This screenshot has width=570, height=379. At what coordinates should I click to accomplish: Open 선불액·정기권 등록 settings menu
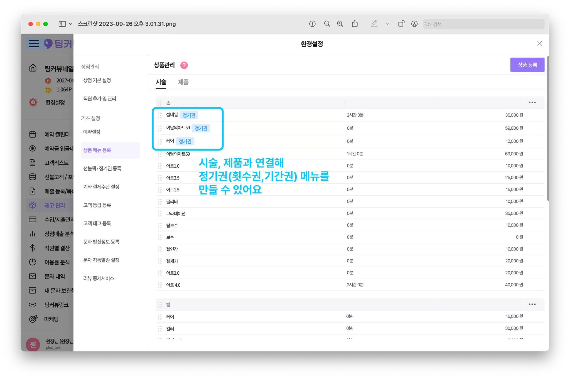point(102,169)
